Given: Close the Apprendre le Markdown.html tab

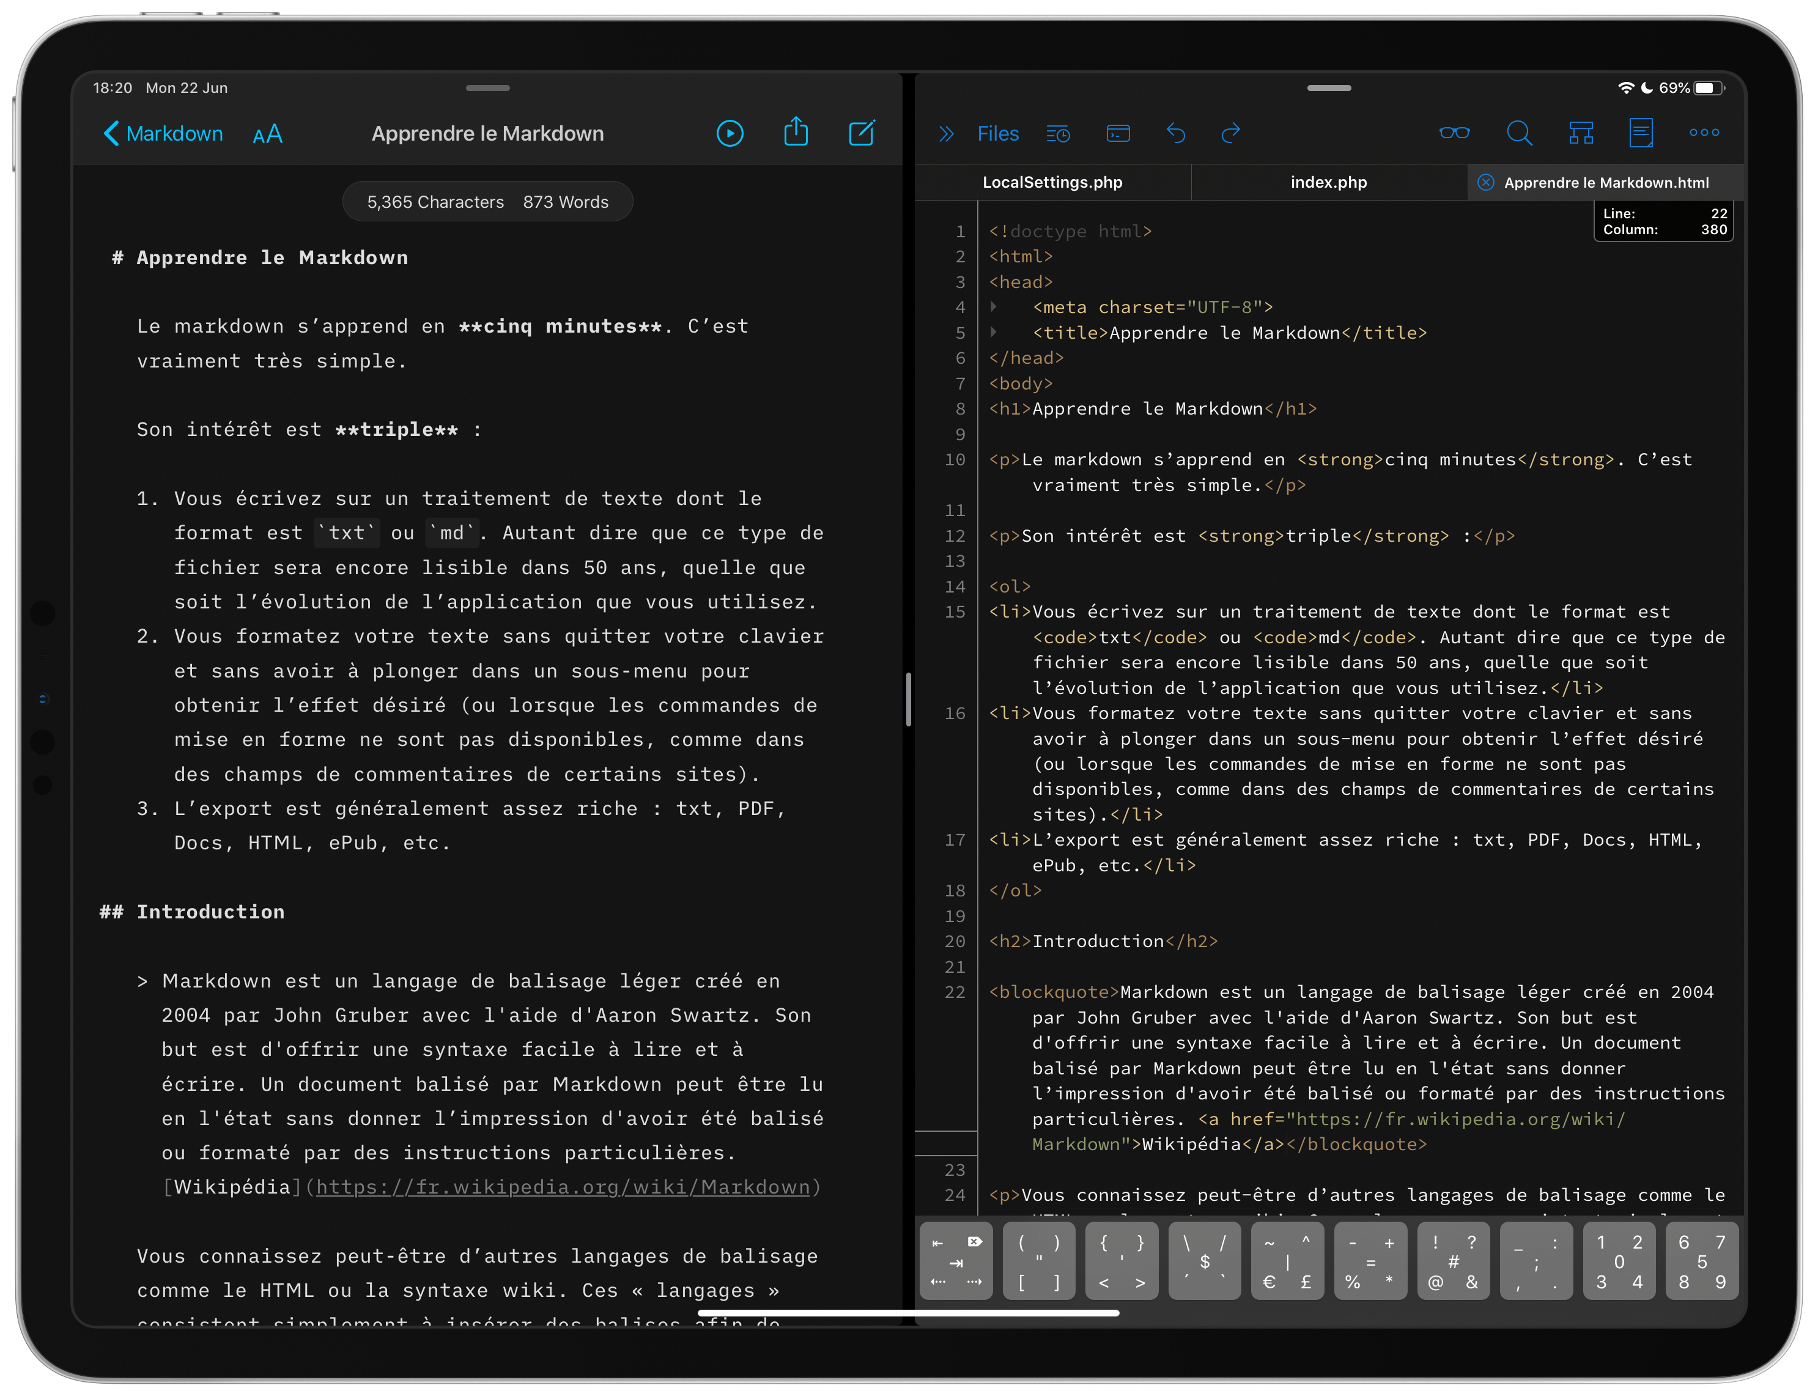Looking at the screenshot, I should tap(1485, 182).
